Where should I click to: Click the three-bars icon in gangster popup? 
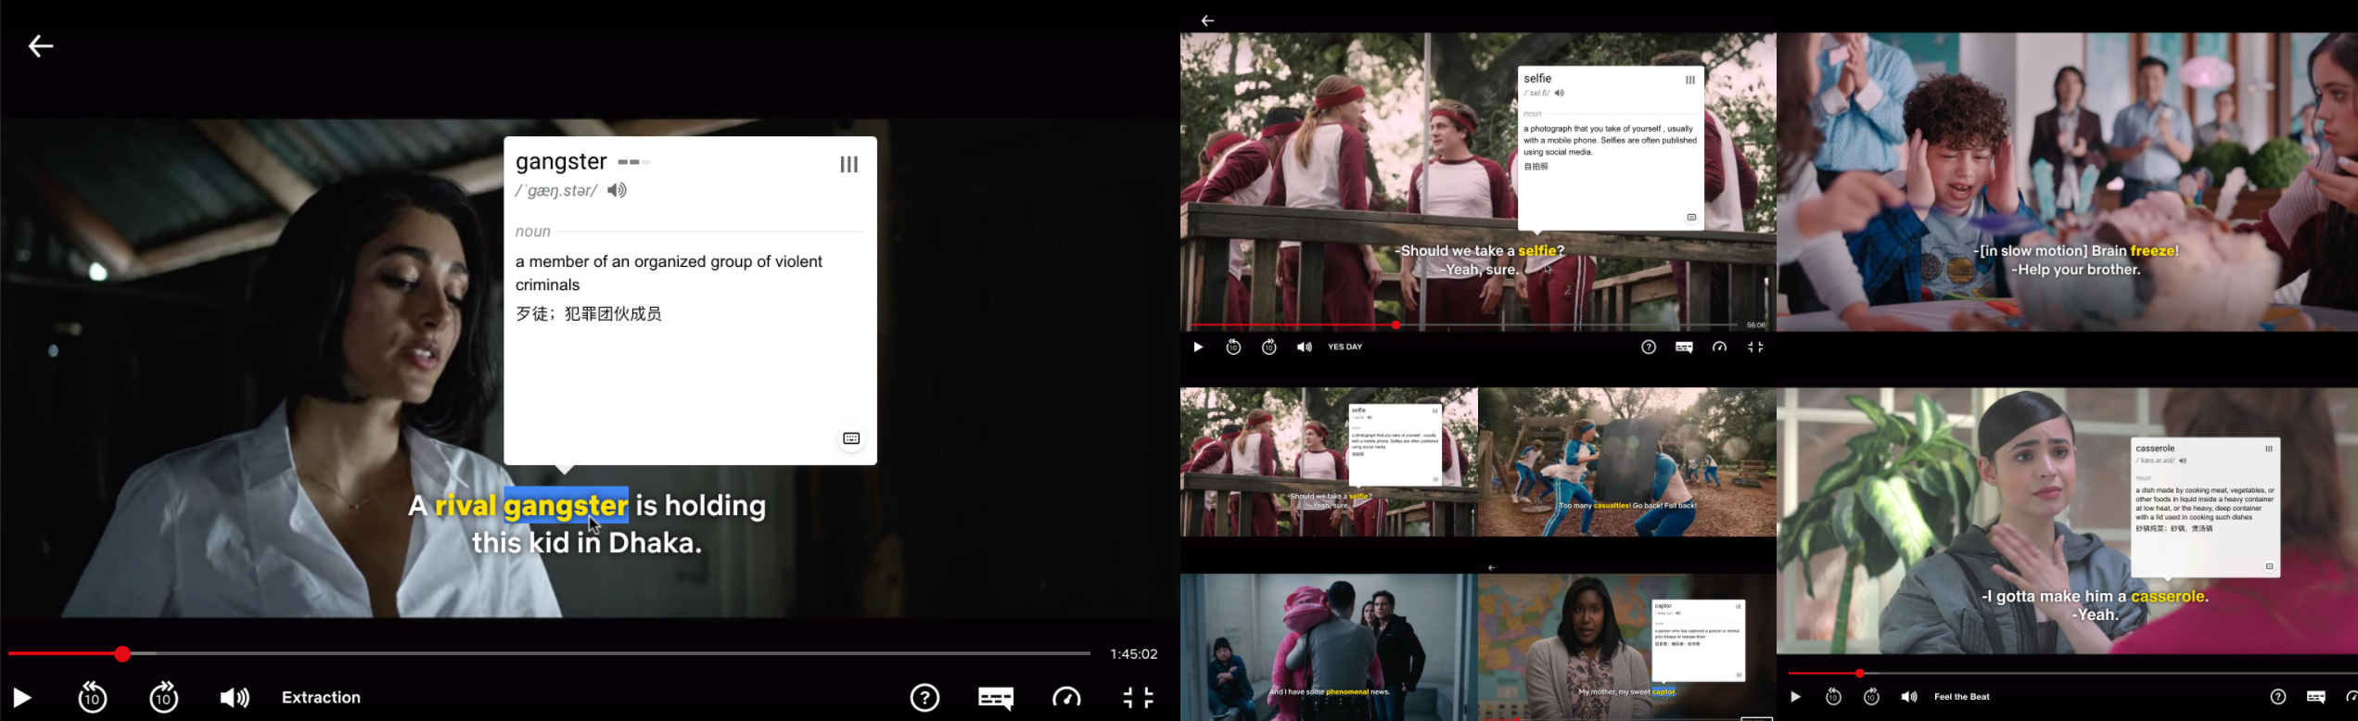coord(848,164)
